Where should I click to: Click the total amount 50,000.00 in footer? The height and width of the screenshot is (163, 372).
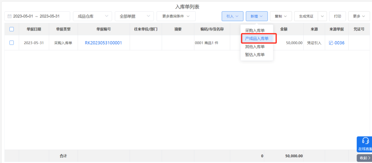pos(294,156)
